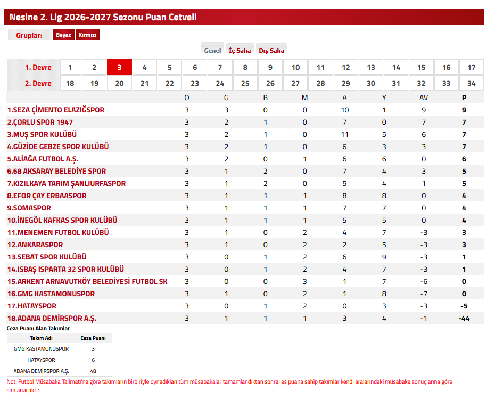Select the Beyaz group button
The width and height of the screenshot is (487, 398).
click(x=63, y=35)
